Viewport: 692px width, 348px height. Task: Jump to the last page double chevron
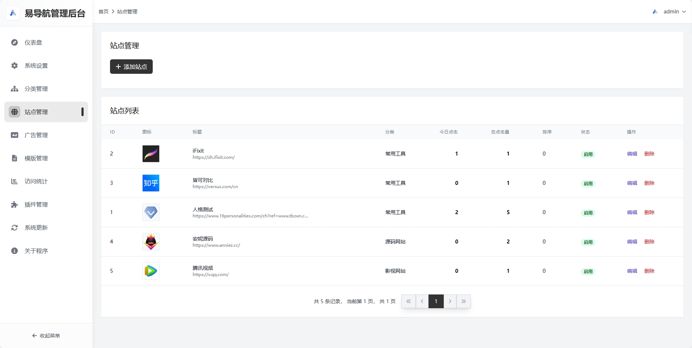463,301
